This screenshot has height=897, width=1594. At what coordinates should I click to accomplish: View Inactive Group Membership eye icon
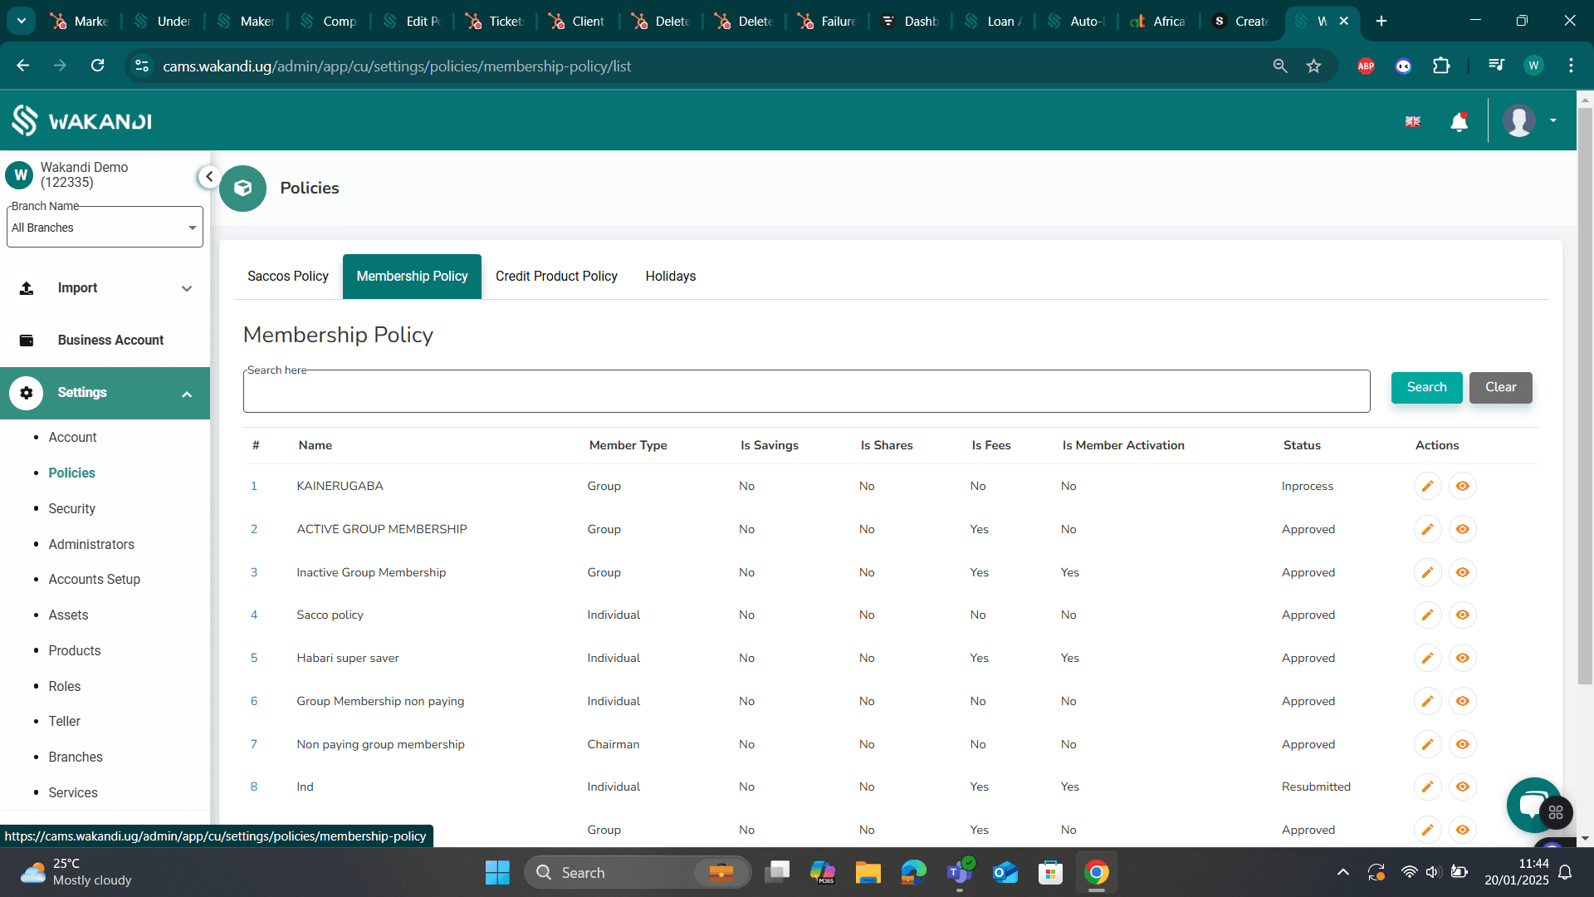point(1462,572)
